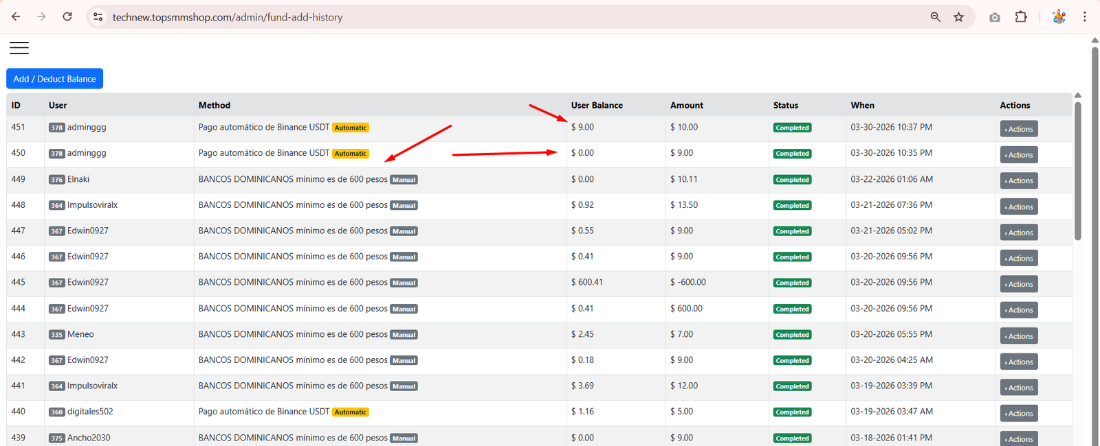
Task: Click the Add / Deduct Balance button
Action: (x=54, y=79)
